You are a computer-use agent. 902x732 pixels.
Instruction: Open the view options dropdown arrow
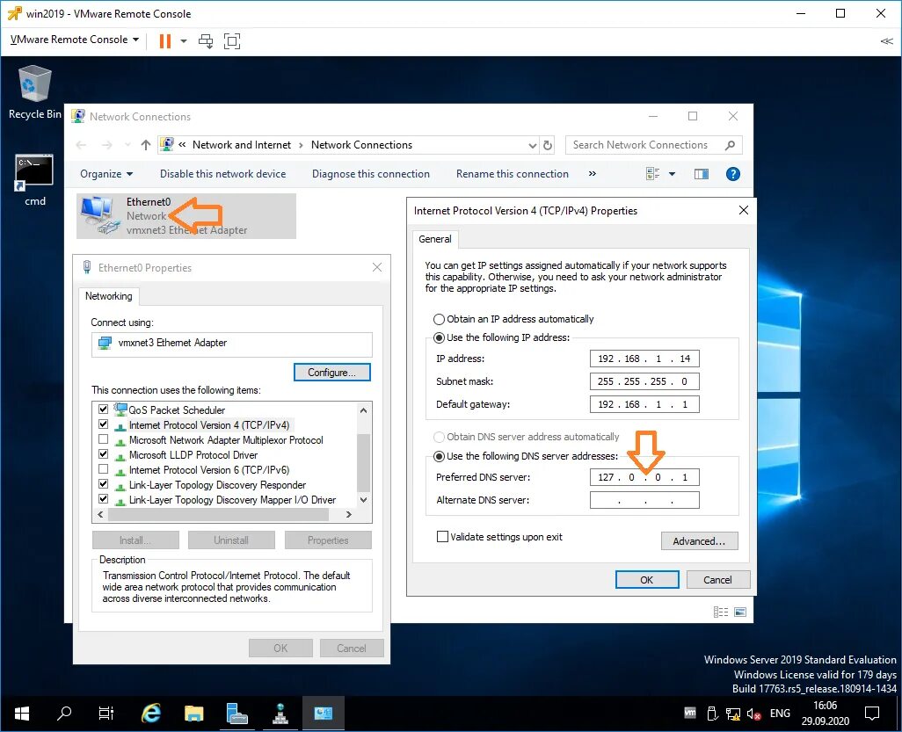point(672,174)
